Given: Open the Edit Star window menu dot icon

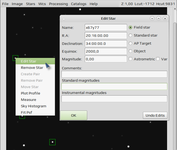Looking at the screenshot, I should point(64,19).
